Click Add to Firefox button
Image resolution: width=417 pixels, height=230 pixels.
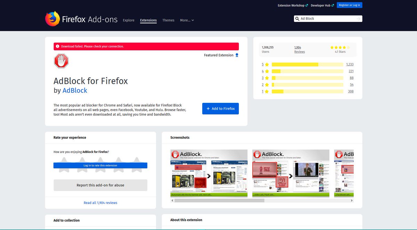pyautogui.click(x=220, y=108)
